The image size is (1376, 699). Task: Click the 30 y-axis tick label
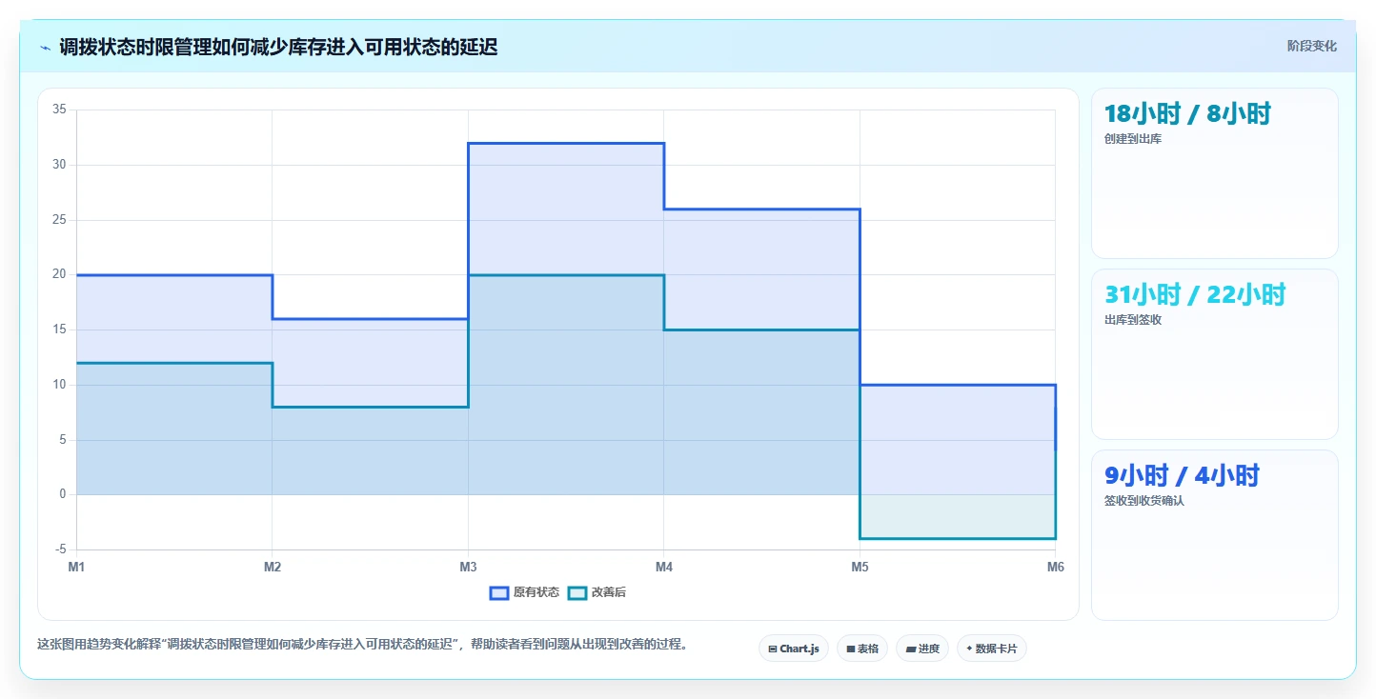(59, 165)
